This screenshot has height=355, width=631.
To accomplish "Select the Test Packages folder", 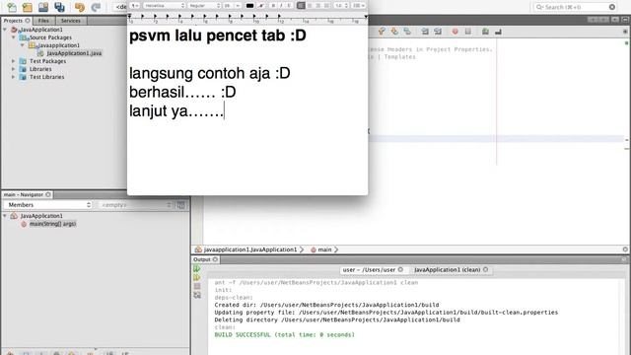I will pyautogui.click(x=47, y=61).
